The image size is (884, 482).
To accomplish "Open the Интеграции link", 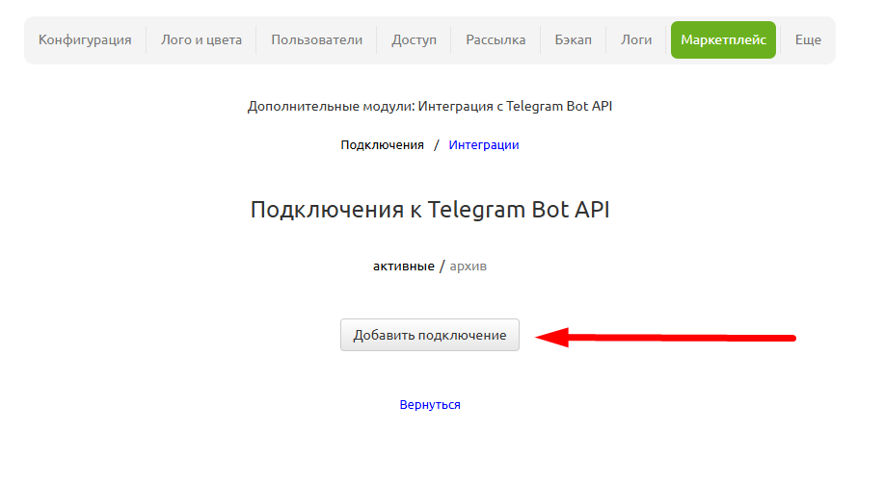I will (484, 145).
